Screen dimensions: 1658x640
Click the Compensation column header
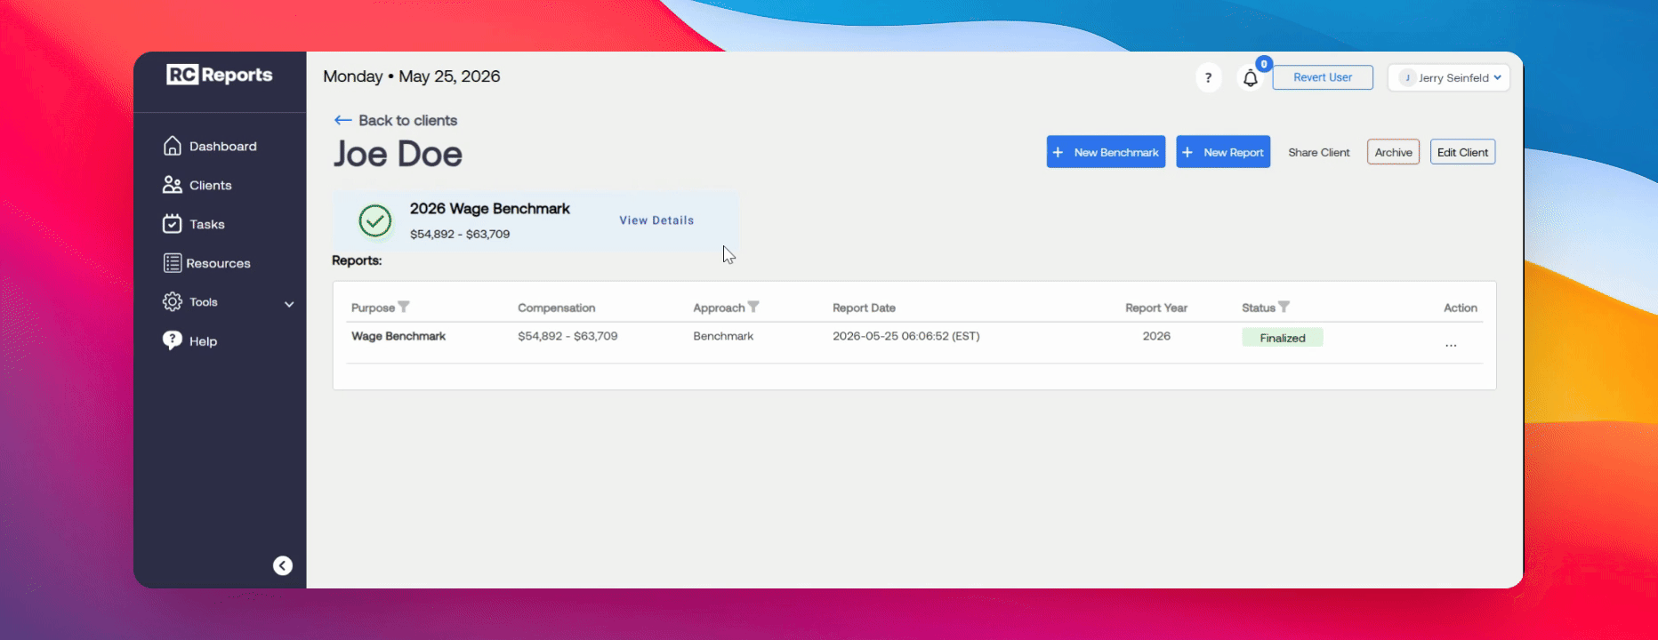tap(557, 308)
